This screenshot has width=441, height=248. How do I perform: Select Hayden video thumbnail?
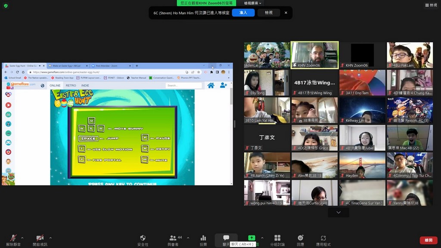click(x=362, y=165)
